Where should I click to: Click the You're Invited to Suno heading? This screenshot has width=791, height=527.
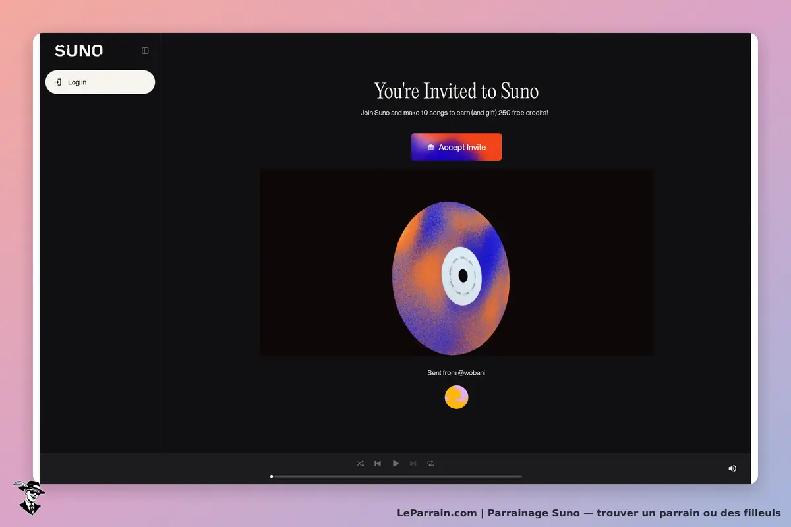[456, 91]
